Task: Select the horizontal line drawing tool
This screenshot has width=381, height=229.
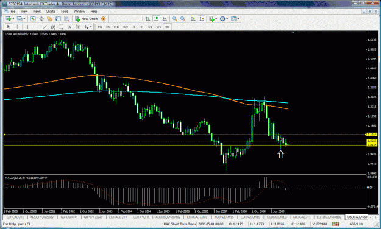Action: 36,27
